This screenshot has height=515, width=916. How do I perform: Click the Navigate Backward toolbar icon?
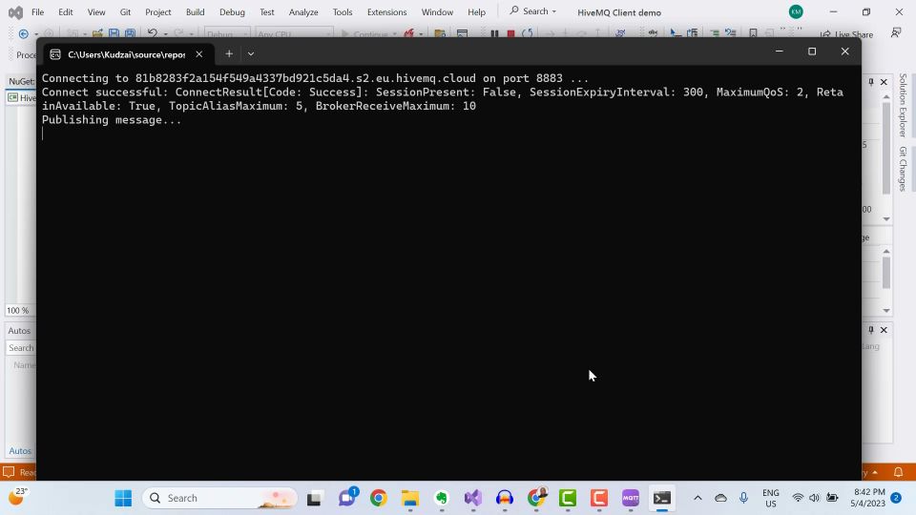click(23, 34)
